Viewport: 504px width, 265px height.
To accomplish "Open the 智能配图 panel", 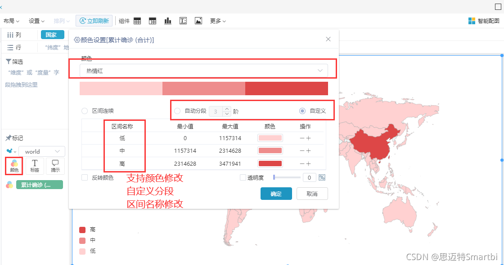I will point(484,20).
